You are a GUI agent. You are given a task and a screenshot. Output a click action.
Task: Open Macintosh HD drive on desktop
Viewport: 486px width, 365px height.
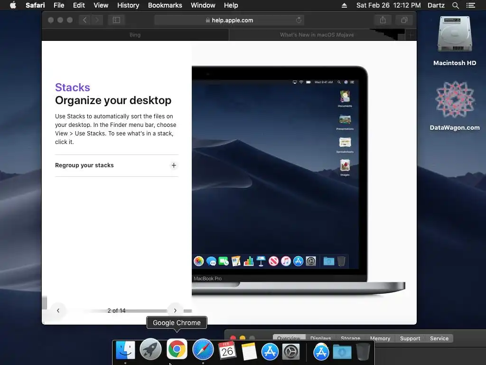pyautogui.click(x=455, y=41)
